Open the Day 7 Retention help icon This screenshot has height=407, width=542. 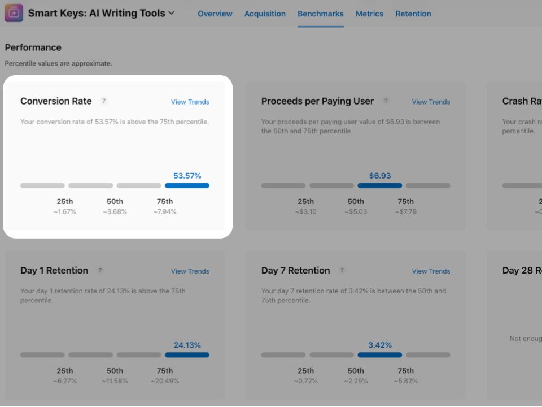[x=342, y=270]
